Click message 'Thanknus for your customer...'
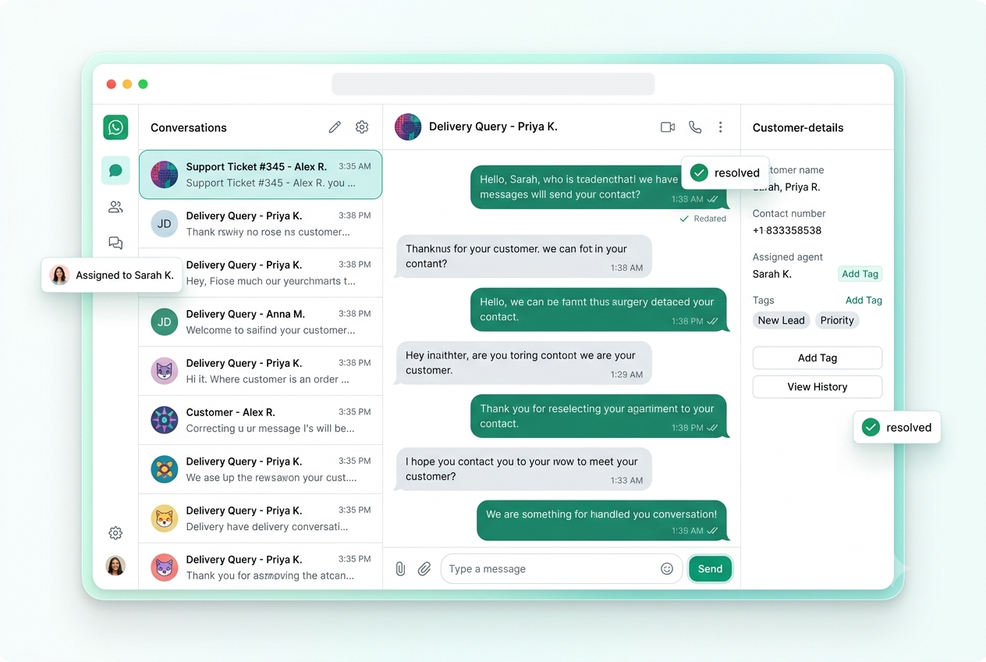Viewport: 986px width, 662px height. tap(523, 257)
